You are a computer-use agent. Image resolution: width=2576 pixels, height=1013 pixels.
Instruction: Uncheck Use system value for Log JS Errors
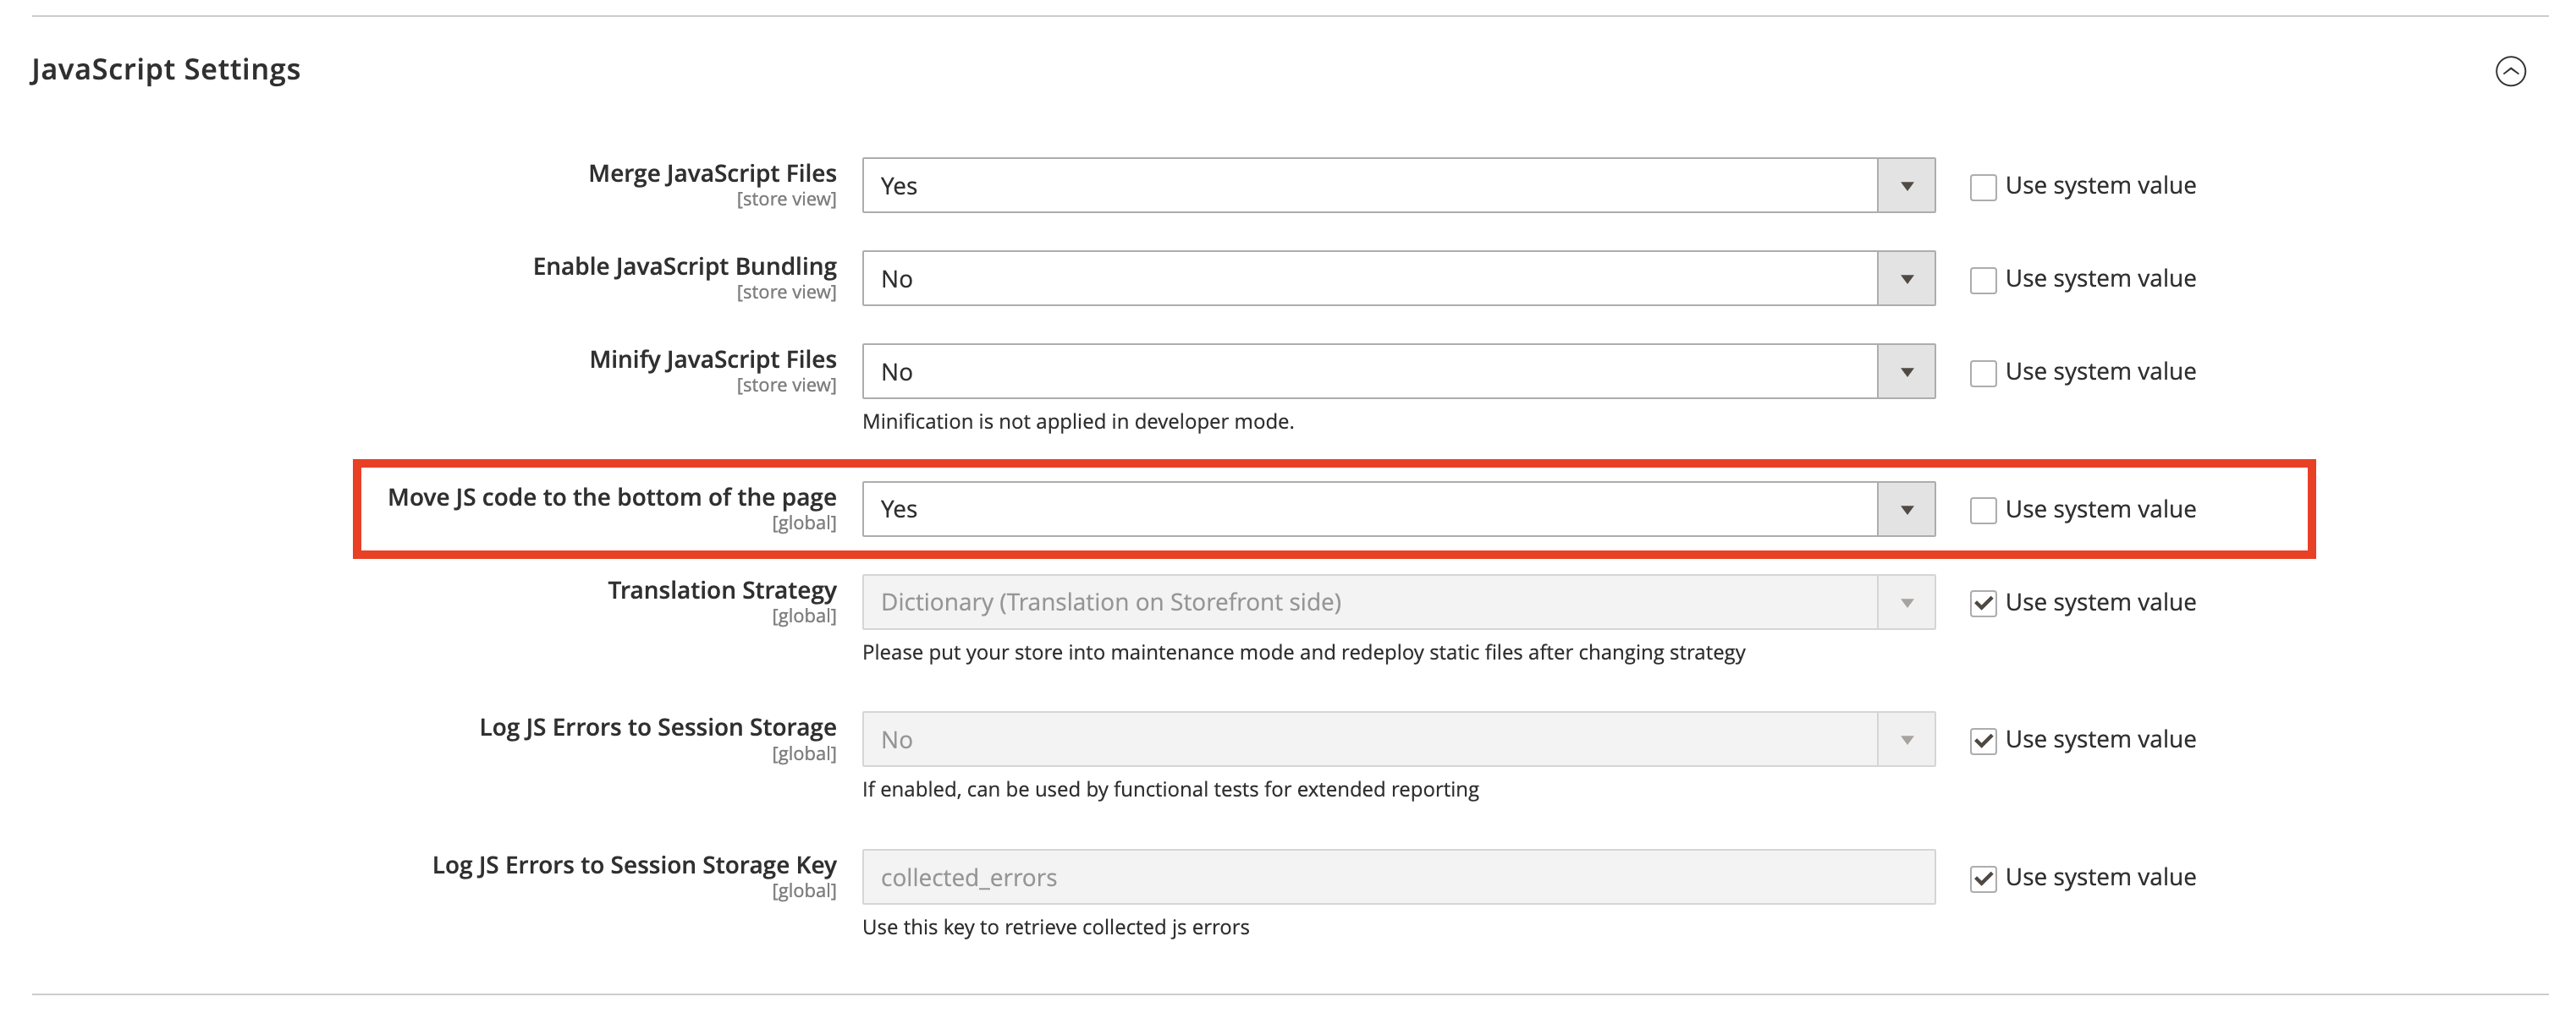[1982, 740]
